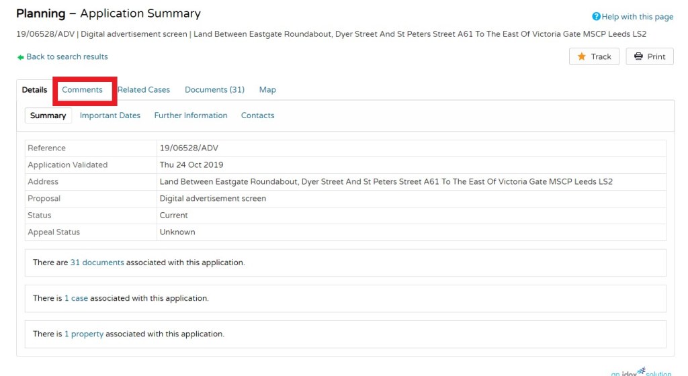Open the Comments tab
Image resolution: width=688 pixels, height=376 pixels.
tap(82, 90)
